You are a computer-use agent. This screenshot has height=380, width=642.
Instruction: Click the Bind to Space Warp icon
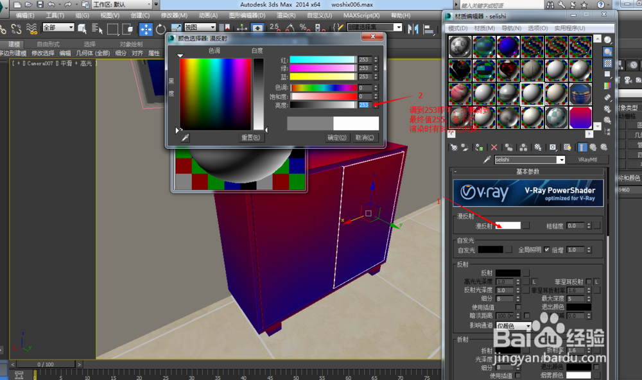(31, 29)
